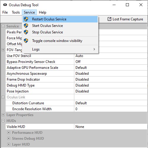The height and width of the screenshot is (148, 148).
Task: Expand the Performance HUD group
Action: coord(9,133)
